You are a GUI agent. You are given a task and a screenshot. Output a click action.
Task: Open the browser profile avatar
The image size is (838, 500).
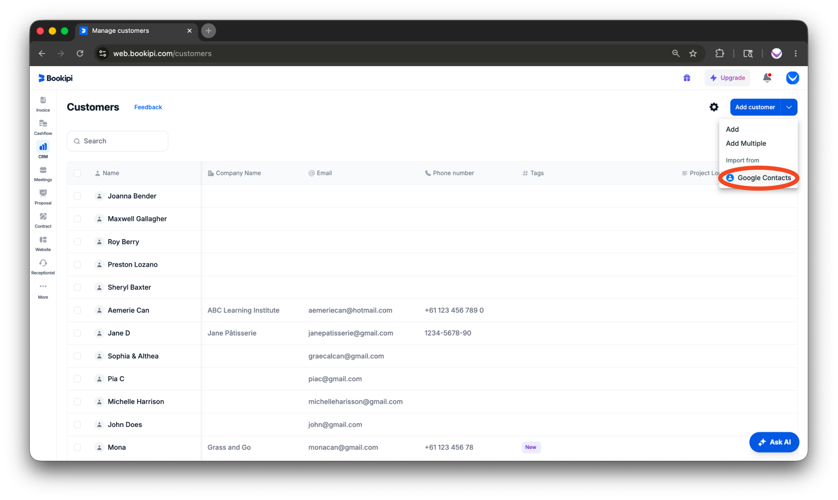click(777, 54)
